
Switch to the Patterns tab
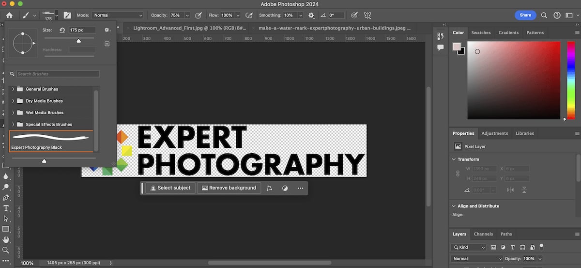535,32
